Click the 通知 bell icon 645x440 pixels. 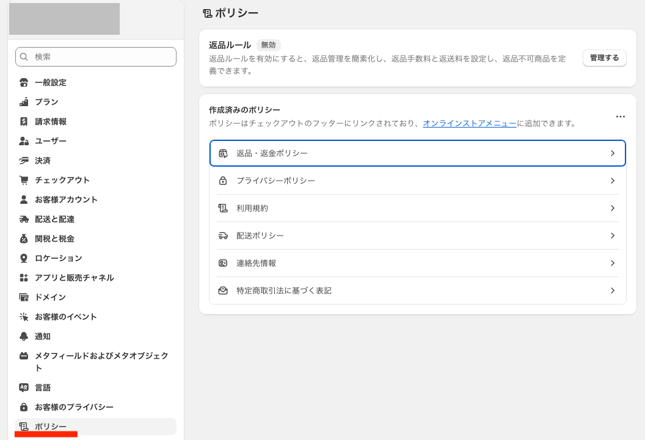pyautogui.click(x=24, y=336)
